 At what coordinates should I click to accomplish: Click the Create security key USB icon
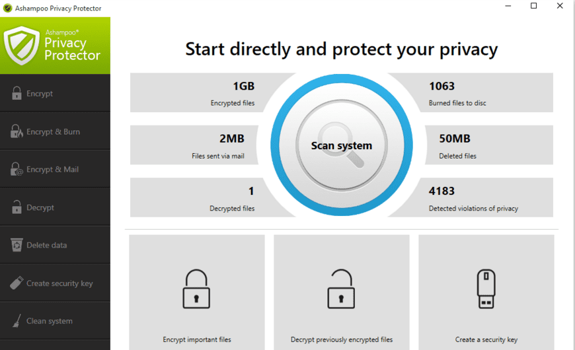point(17,283)
